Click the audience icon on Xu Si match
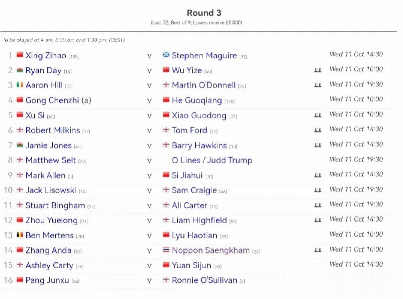The image size is (403, 299). (x=318, y=115)
